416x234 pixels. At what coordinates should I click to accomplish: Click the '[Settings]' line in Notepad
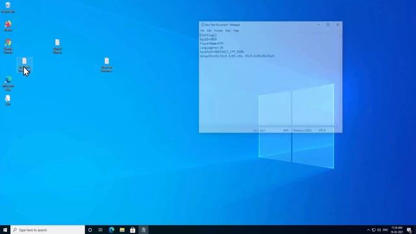pyautogui.click(x=208, y=35)
